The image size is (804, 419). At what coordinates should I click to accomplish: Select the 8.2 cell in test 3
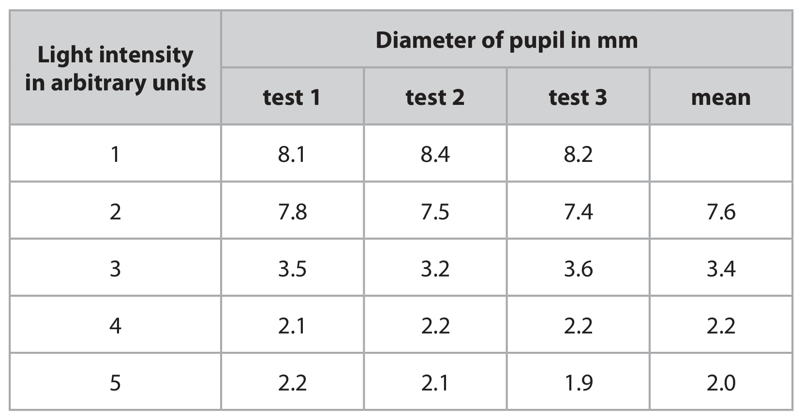[578, 154]
